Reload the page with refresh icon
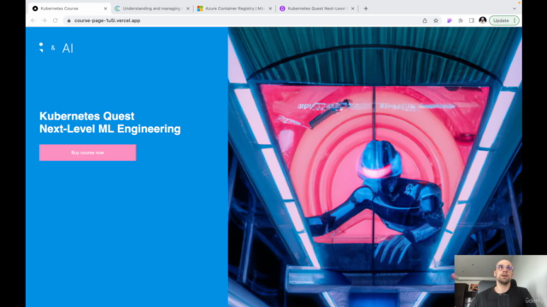 pos(55,20)
